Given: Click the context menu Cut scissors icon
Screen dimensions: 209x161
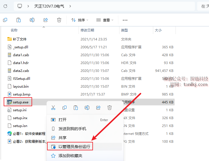Looking at the screenshot, I should point(53,108).
